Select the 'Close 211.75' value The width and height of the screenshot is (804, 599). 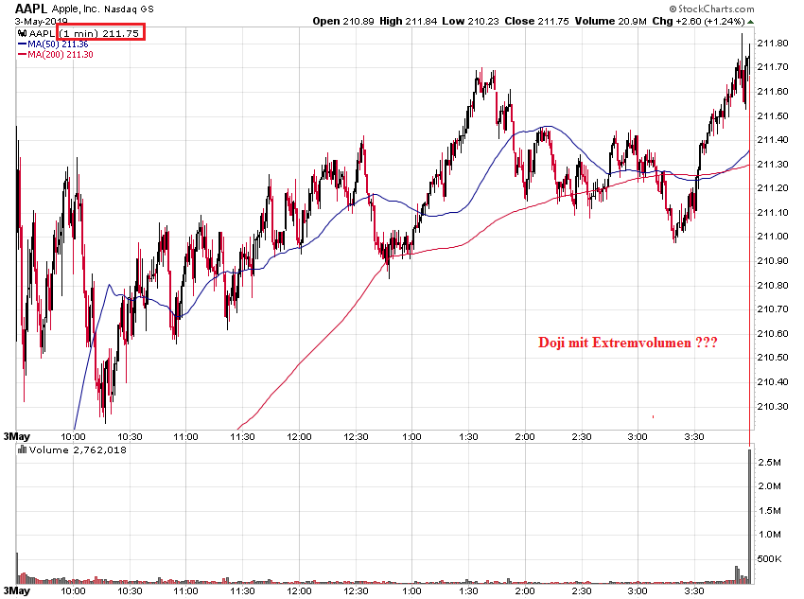point(536,21)
